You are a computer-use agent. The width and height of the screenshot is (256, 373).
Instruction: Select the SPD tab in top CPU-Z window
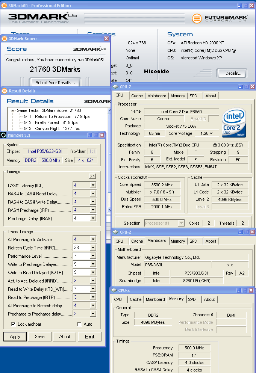tap(193, 96)
